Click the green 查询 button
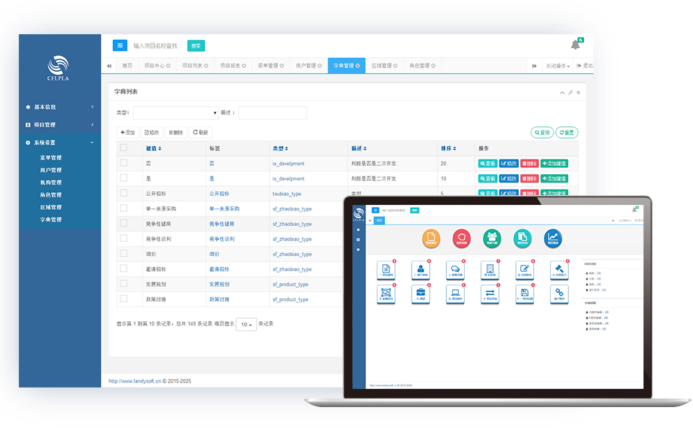Screen dimensions: 693x437 [x=541, y=132]
